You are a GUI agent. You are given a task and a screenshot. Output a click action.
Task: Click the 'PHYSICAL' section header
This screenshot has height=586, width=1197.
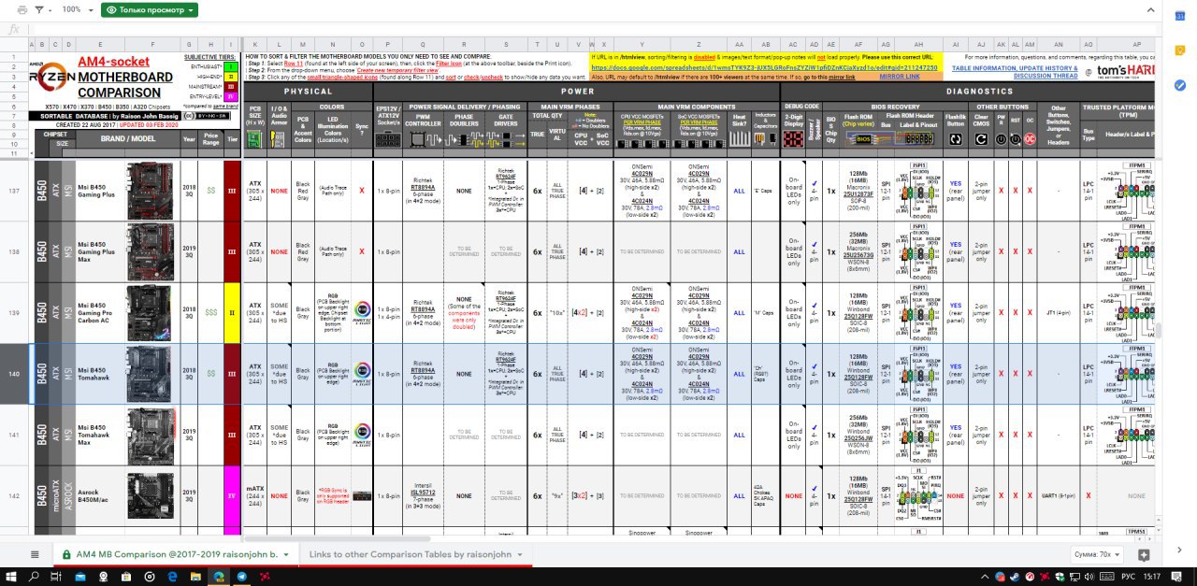coord(308,92)
